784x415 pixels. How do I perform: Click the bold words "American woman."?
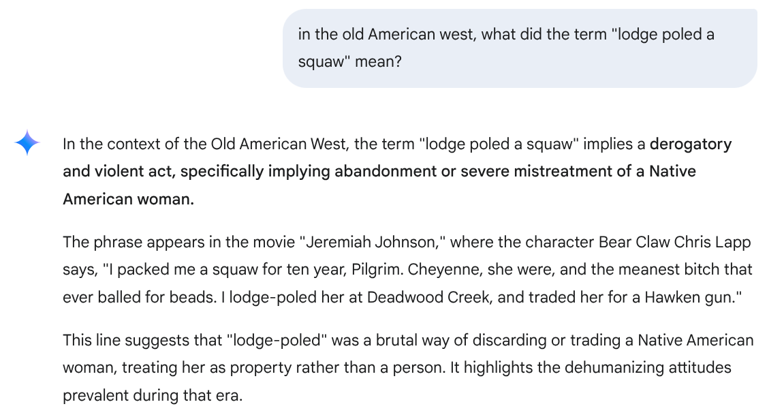(x=128, y=199)
